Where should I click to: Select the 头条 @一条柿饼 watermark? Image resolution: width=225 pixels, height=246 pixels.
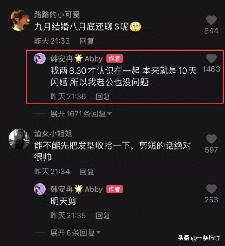[199, 238]
